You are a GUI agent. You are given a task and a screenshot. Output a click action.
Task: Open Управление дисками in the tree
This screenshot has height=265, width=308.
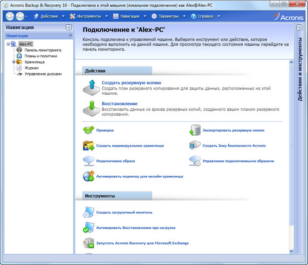[x=43, y=74]
